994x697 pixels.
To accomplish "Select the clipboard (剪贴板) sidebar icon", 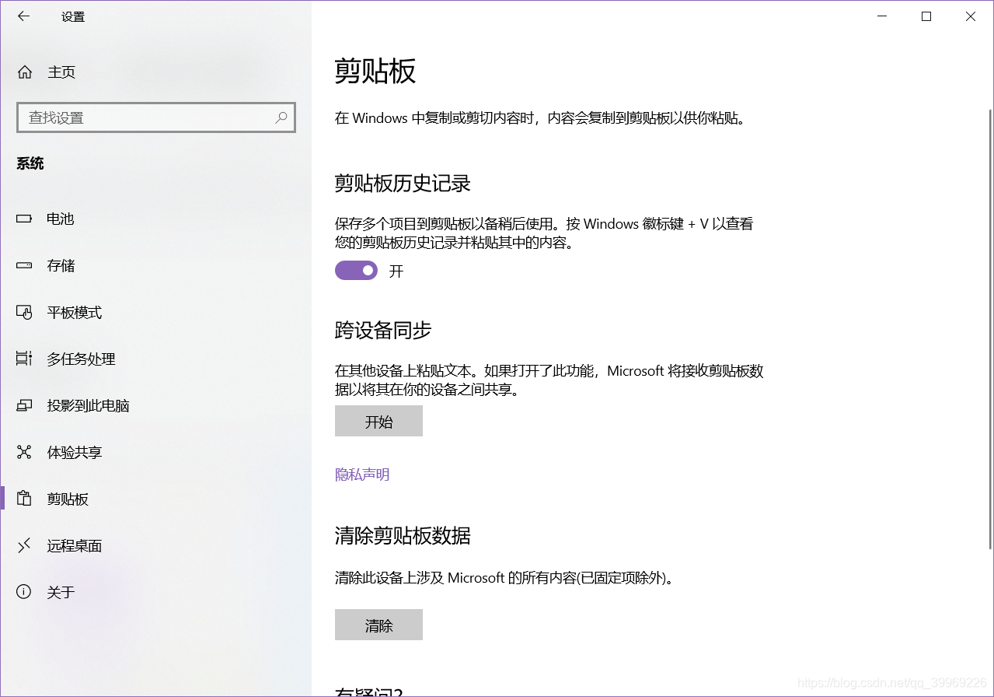I will coord(24,499).
